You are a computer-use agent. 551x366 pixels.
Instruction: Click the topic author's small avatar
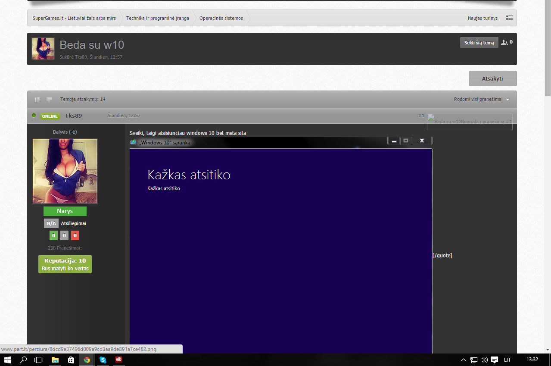coord(43,49)
